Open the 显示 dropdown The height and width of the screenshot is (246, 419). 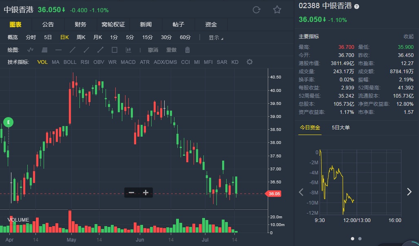point(216,37)
